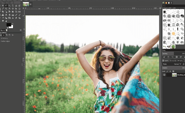Select the Fuzzy Select wand tool
This screenshot has height=113, width=185.
(x=9, y=6)
